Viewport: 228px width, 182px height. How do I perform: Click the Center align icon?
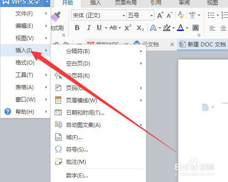(x=223, y=28)
